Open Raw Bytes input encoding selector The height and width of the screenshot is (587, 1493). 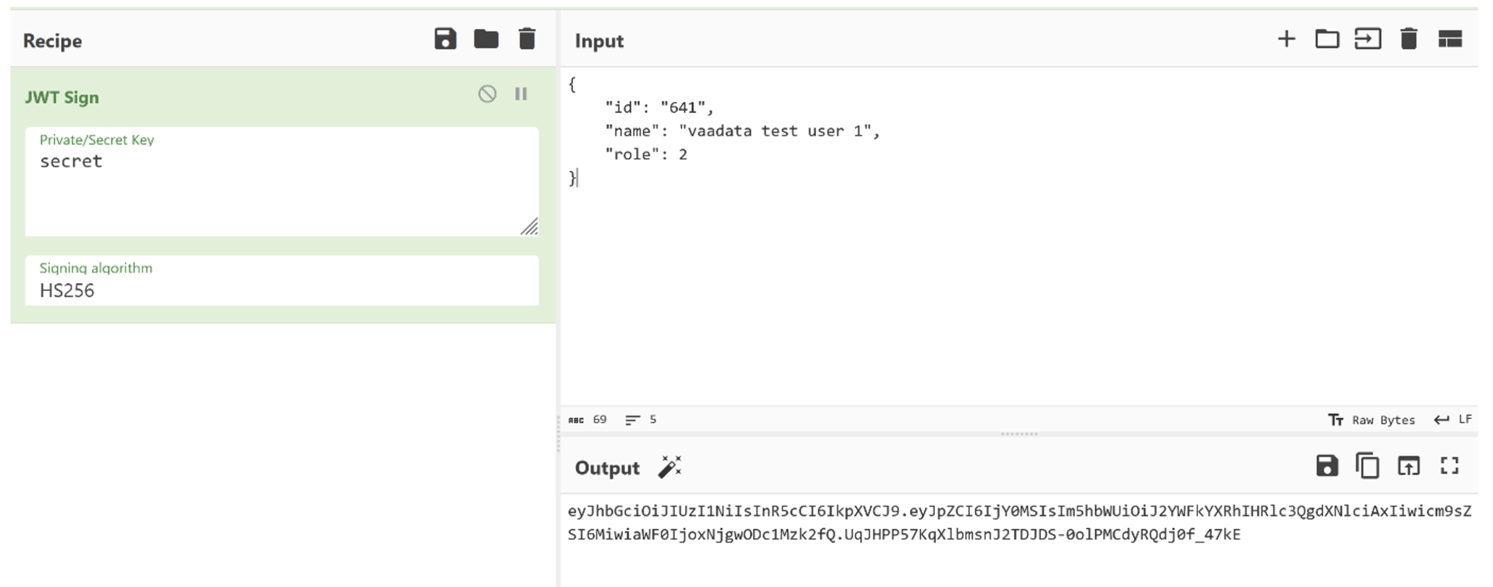coord(1372,420)
